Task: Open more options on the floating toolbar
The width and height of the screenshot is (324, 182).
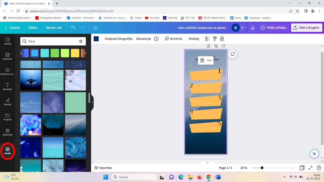Action: click(209, 60)
